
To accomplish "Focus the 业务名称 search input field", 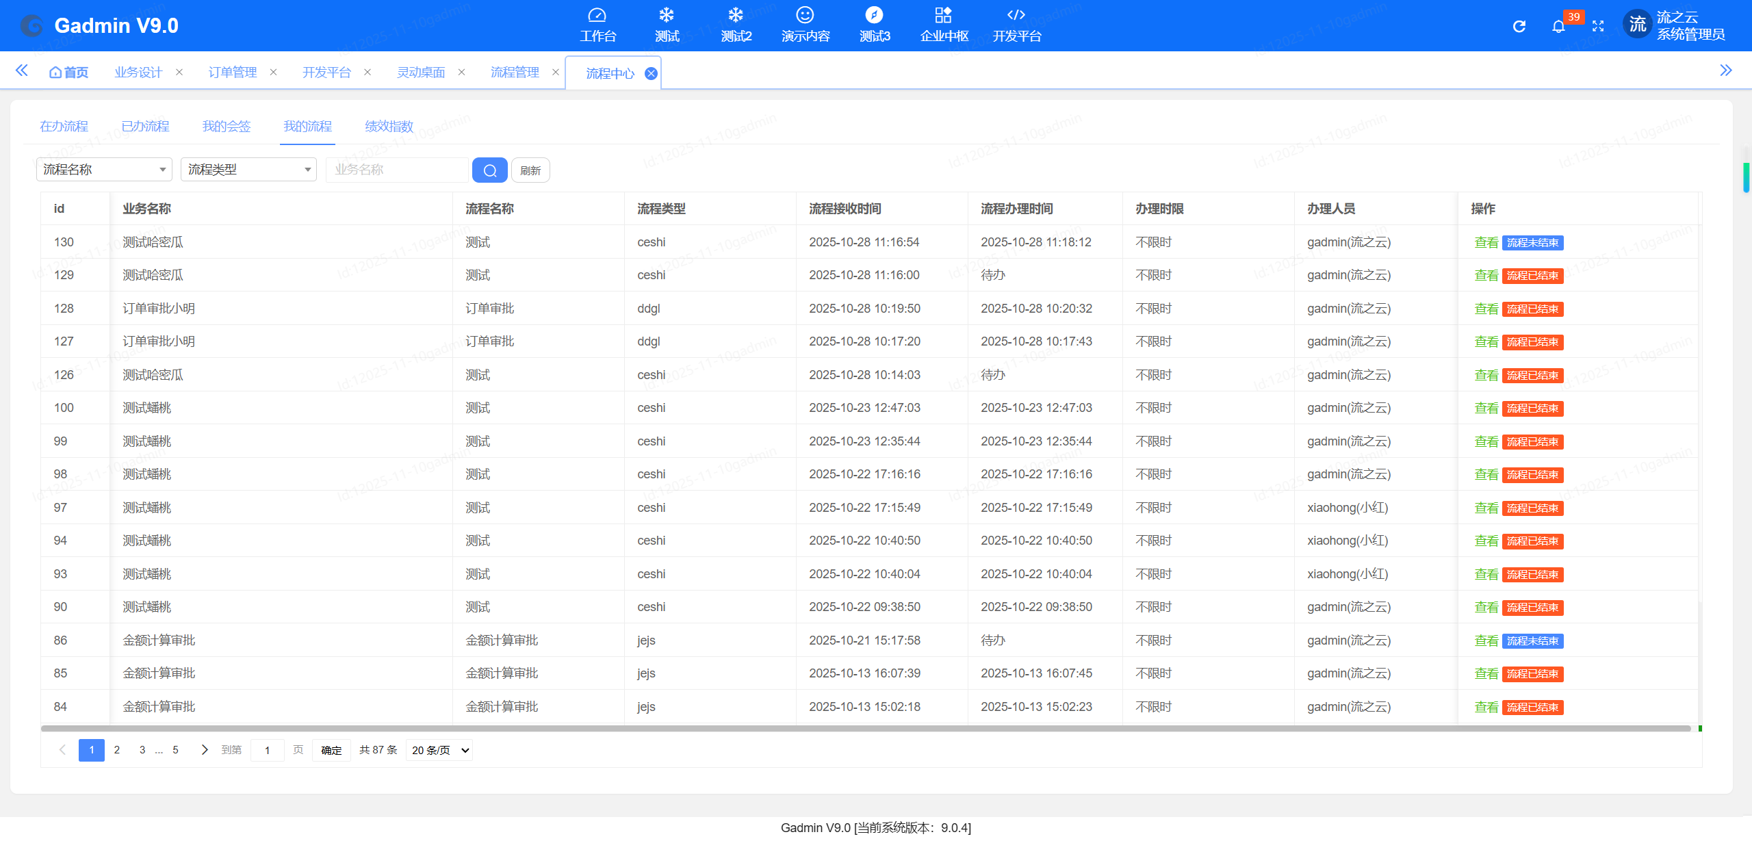I will point(397,169).
